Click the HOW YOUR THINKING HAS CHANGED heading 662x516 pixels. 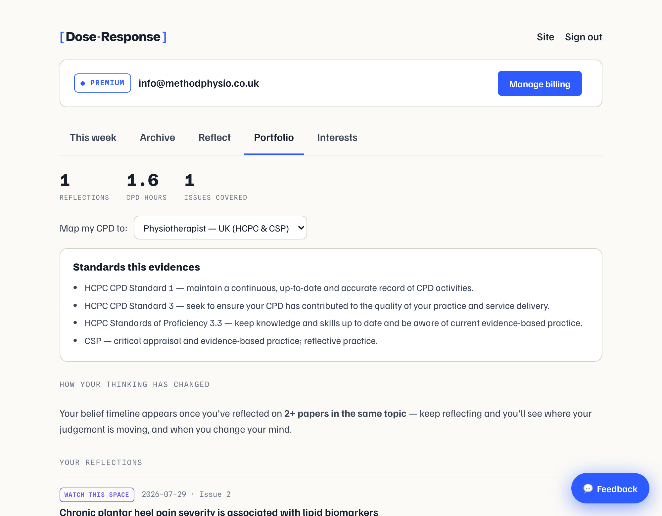[134, 384]
